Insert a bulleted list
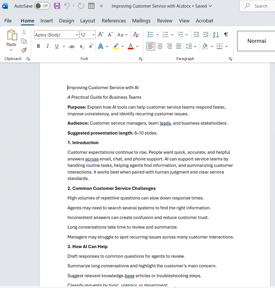Screen dimensions: 275x288 click(150, 35)
